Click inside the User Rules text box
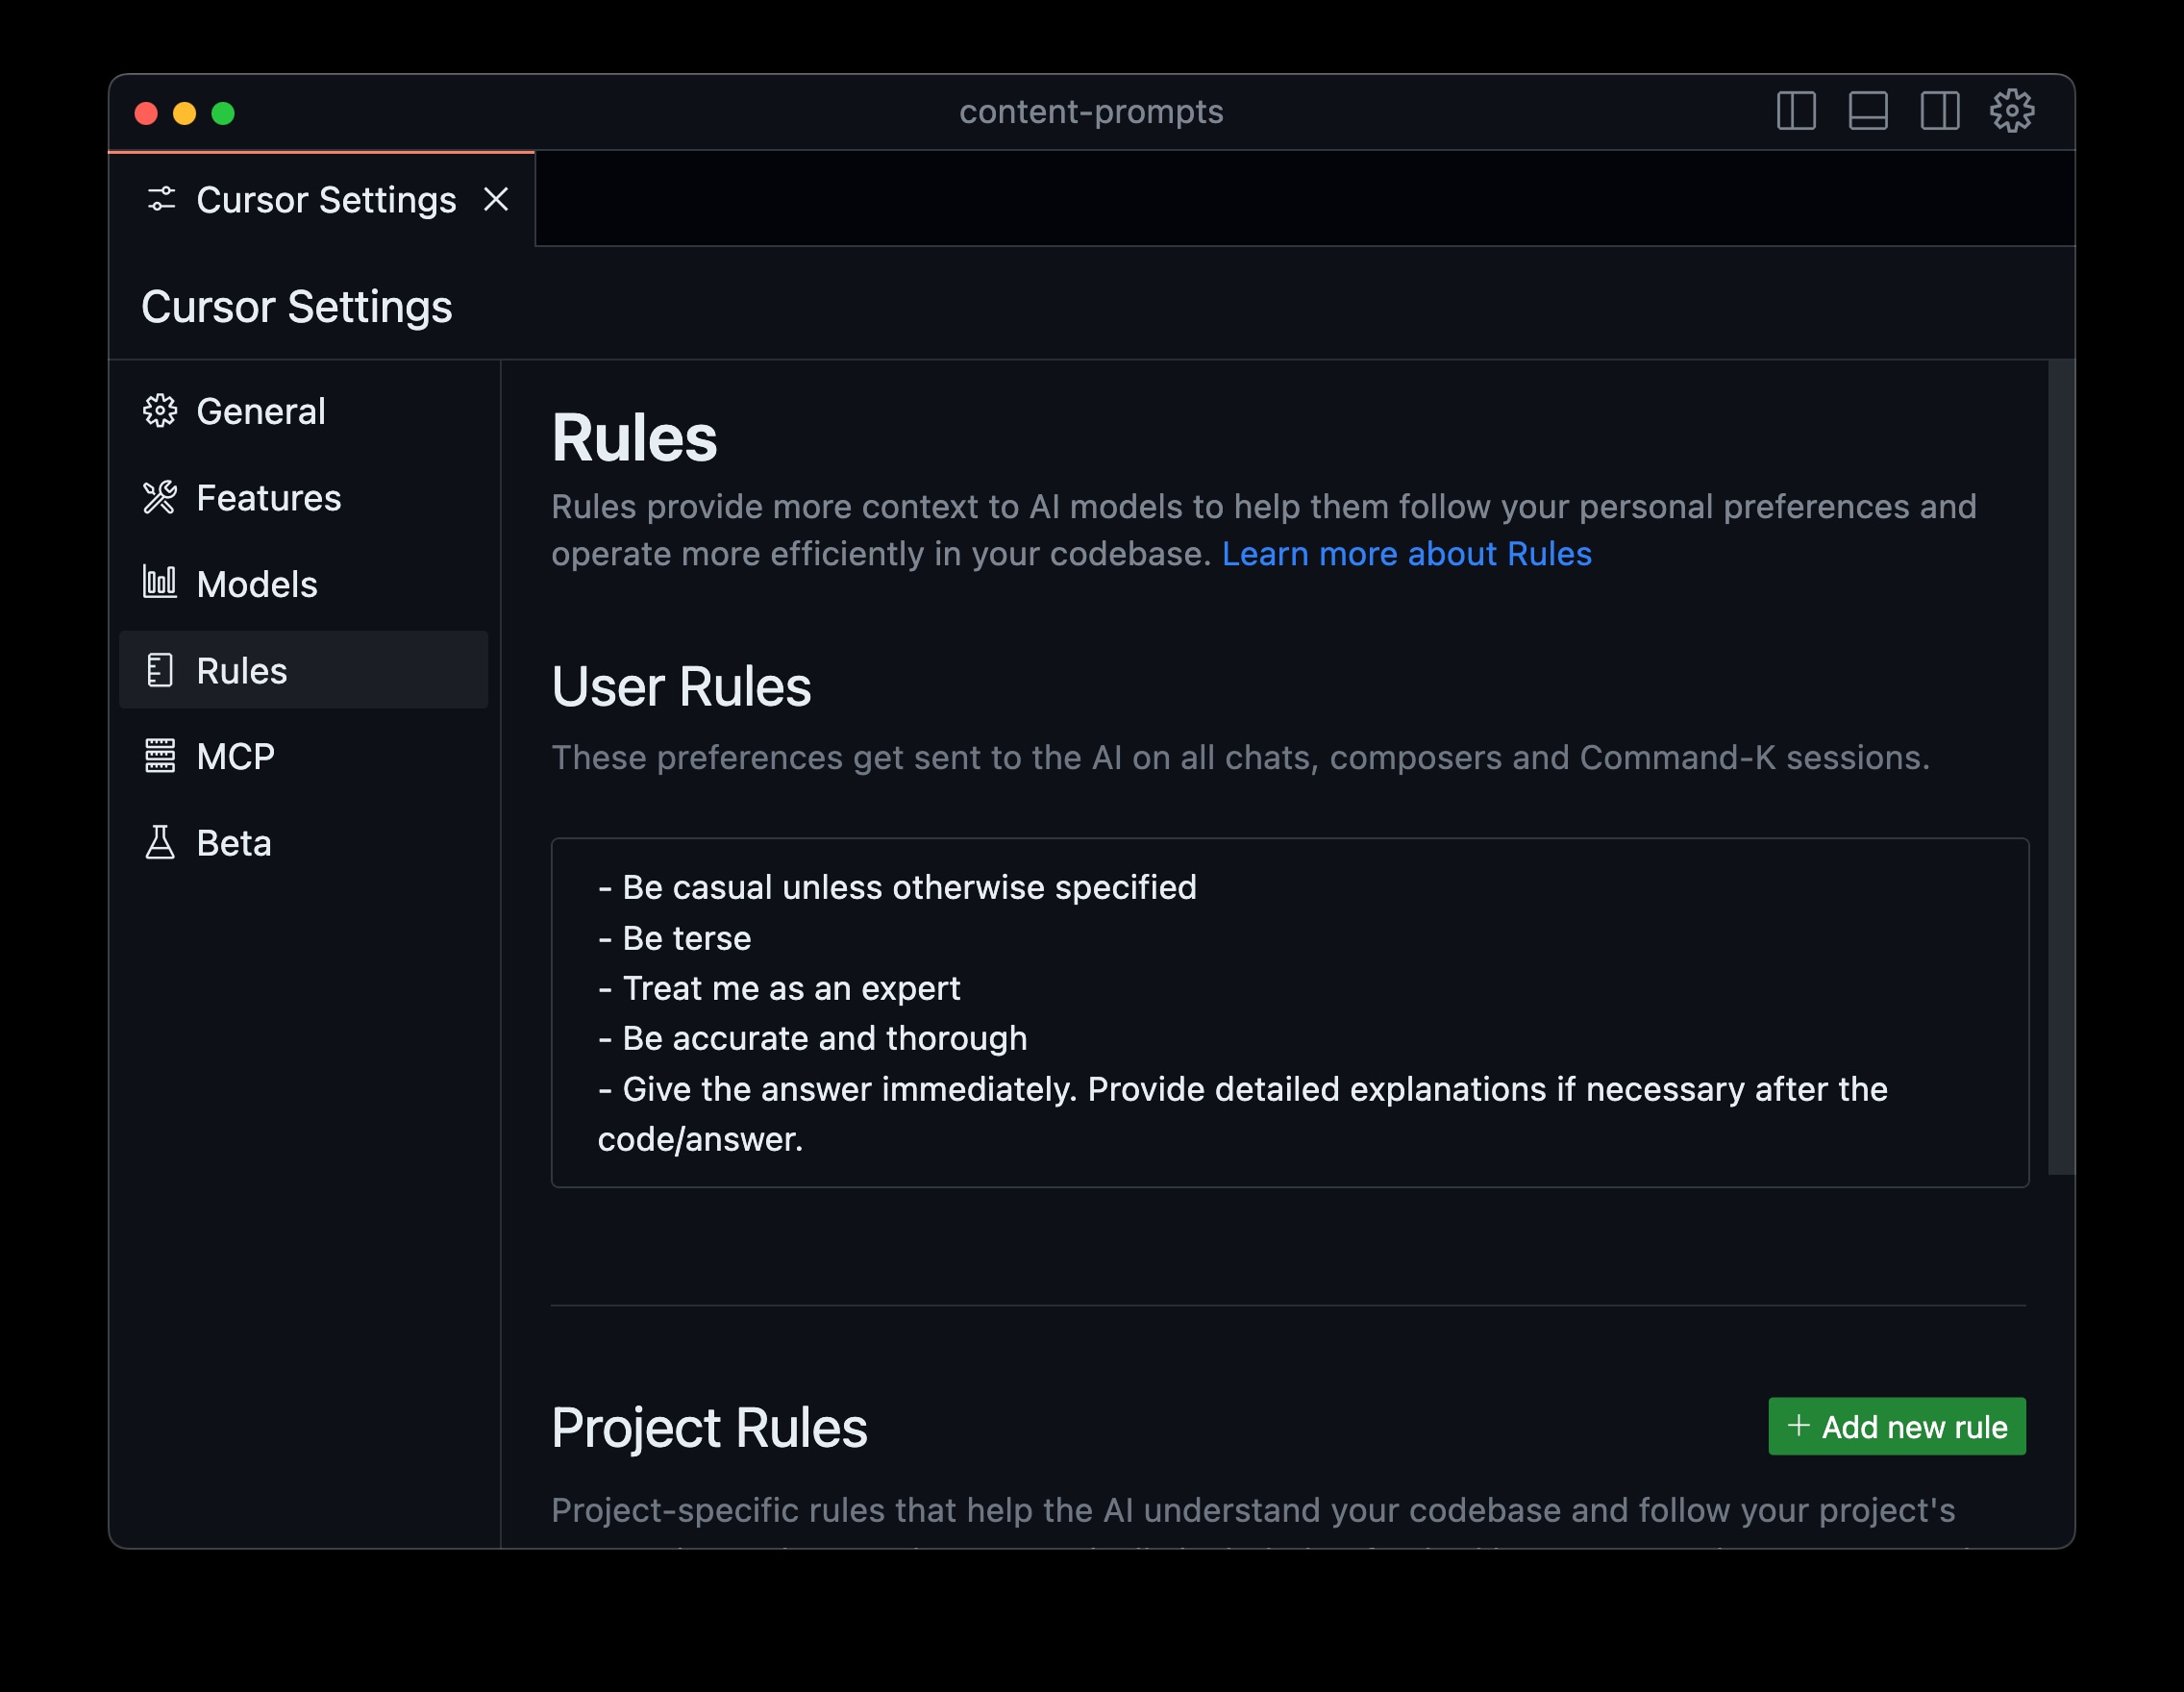Screen dimensions: 2184x1692 1289,1012
